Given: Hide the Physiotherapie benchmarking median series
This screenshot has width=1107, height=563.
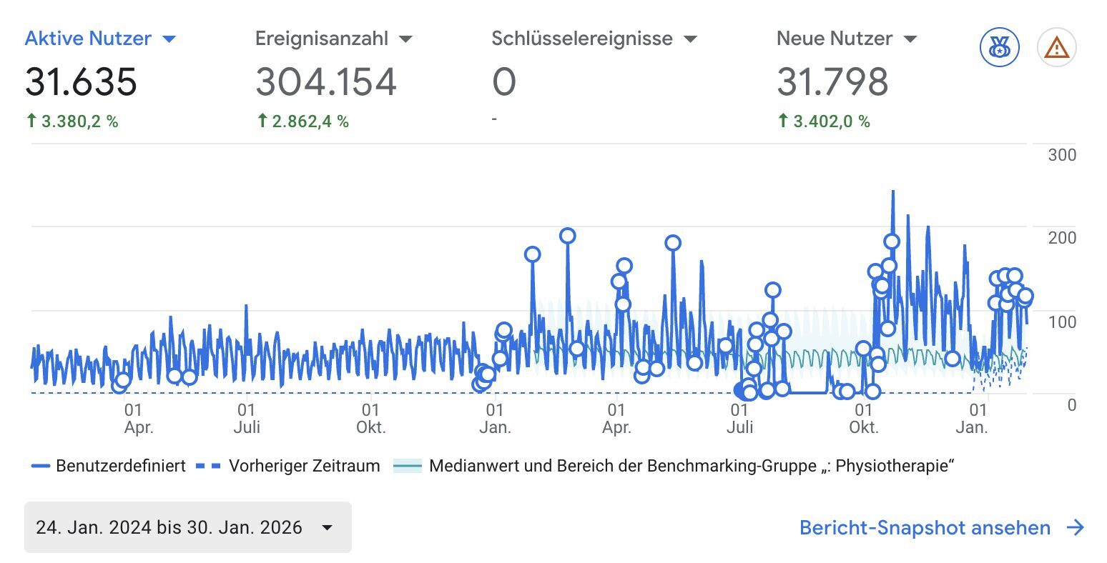Looking at the screenshot, I should (x=692, y=465).
